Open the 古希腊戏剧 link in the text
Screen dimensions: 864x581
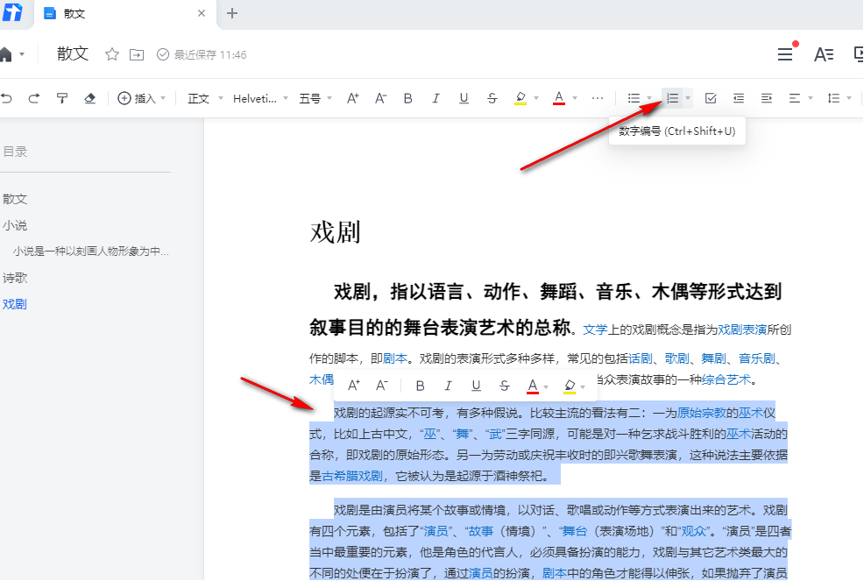[352, 476]
